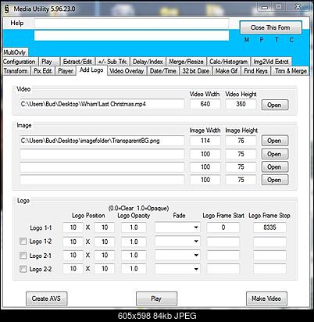Switch to the MultiOvly tab
Screen dimensions: 314x322
click(x=15, y=52)
